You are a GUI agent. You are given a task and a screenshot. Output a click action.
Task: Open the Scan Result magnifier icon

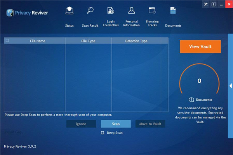[x=90, y=10]
